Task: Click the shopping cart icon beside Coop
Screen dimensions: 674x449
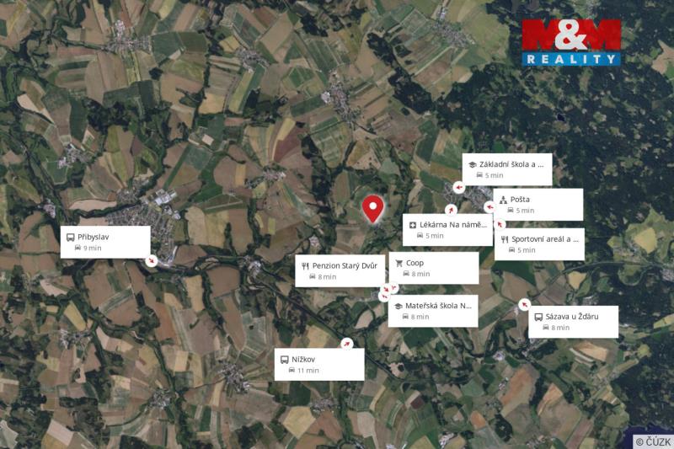Action: point(399,263)
